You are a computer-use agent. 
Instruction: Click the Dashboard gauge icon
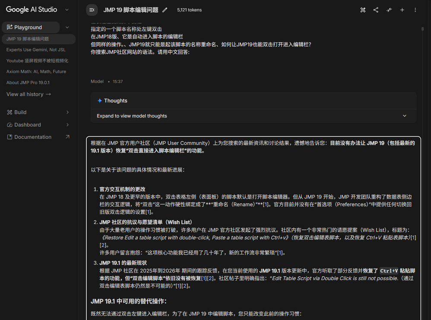10,125
